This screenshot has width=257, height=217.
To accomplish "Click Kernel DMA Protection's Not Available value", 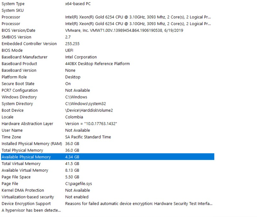I will tap(77, 190).
